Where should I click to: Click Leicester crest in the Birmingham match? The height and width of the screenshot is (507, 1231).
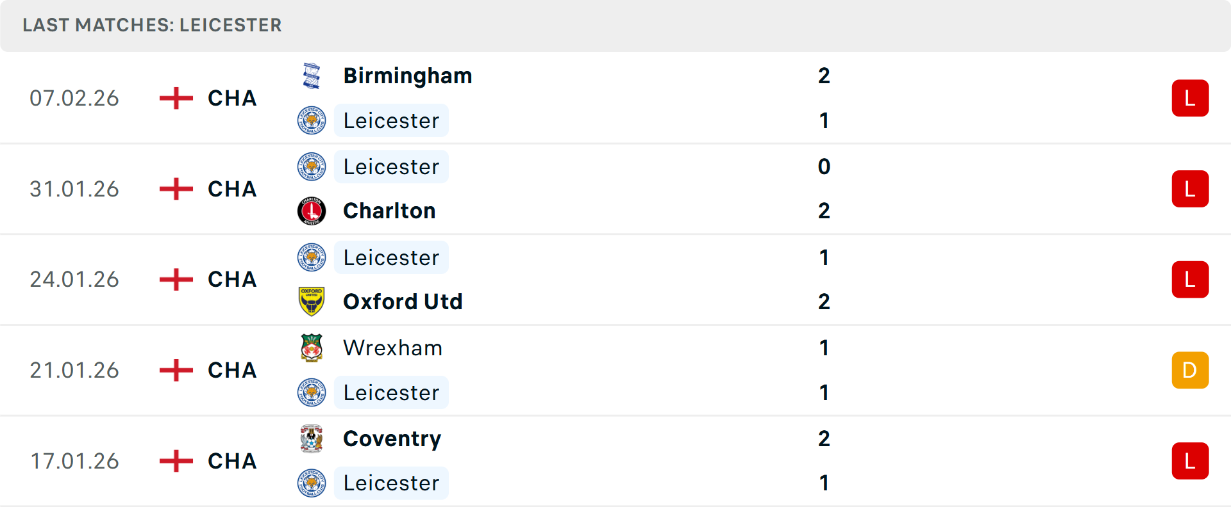[x=312, y=120]
